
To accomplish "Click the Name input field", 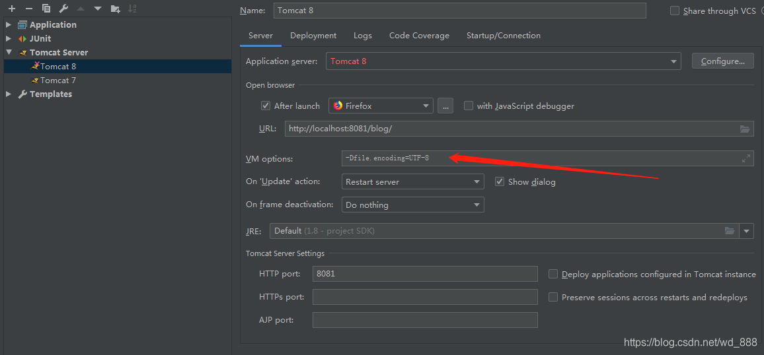I will pos(460,11).
